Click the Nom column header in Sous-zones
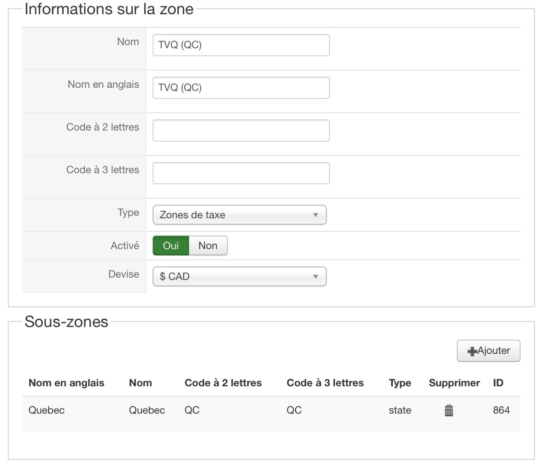The height and width of the screenshot is (465, 541). 140,383
